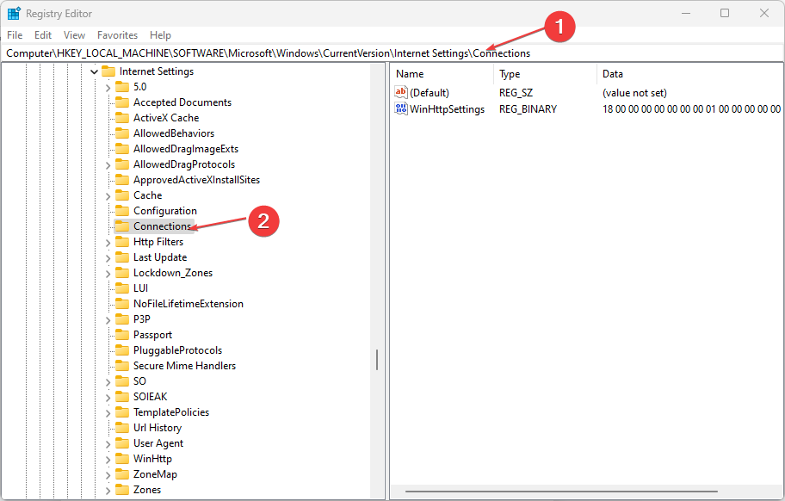The width and height of the screenshot is (785, 501).
Task: Click the "(value not set)" data cell
Action: pyautogui.click(x=634, y=93)
